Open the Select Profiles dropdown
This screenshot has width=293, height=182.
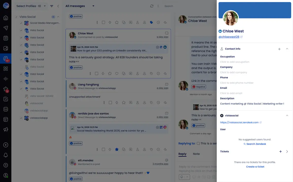click(30, 6)
